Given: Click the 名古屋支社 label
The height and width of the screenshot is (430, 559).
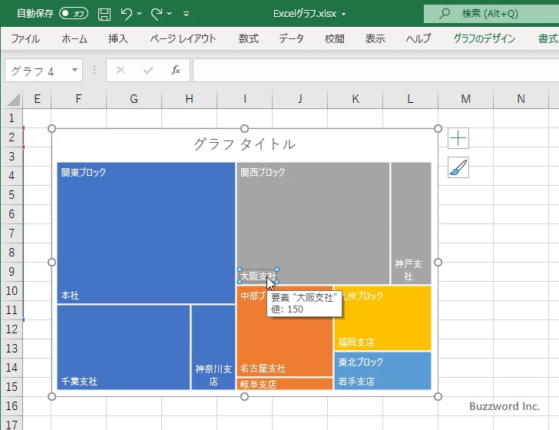Looking at the screenshot, I should point(263,369).
